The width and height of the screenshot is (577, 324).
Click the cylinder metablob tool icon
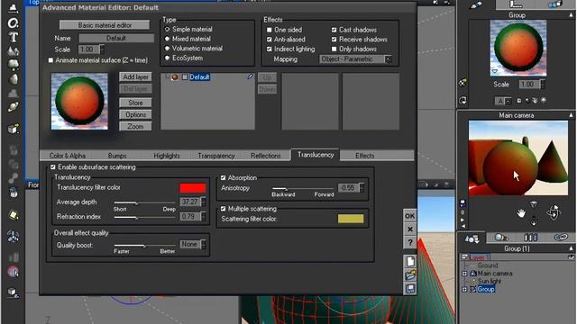click(14, 192)
